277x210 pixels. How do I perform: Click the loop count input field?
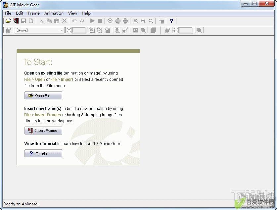pyautogui.click(x=186, y=30)
